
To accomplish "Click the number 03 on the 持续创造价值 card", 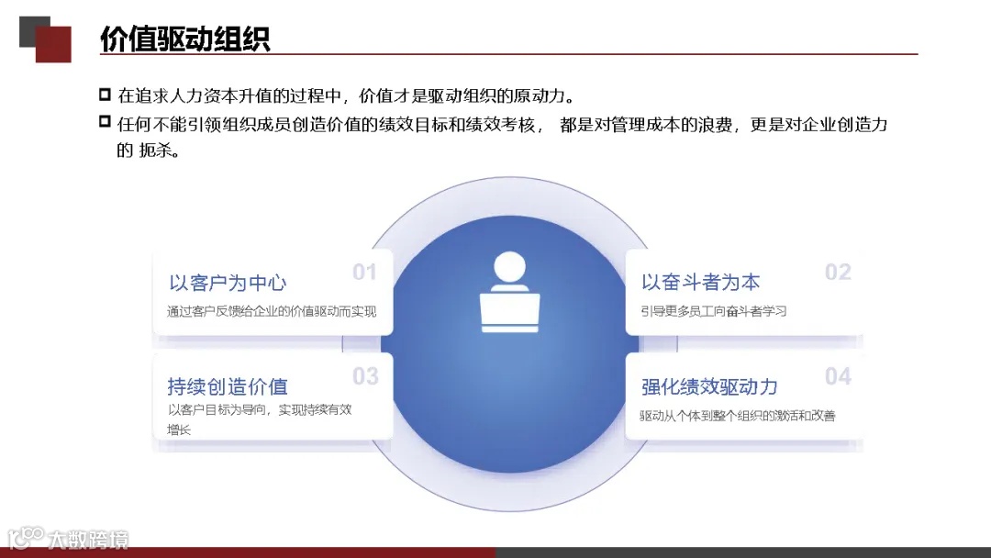I will 366,376.
